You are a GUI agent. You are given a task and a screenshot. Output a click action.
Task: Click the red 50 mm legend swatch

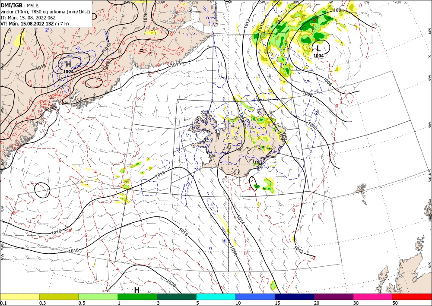pos(412,297)
